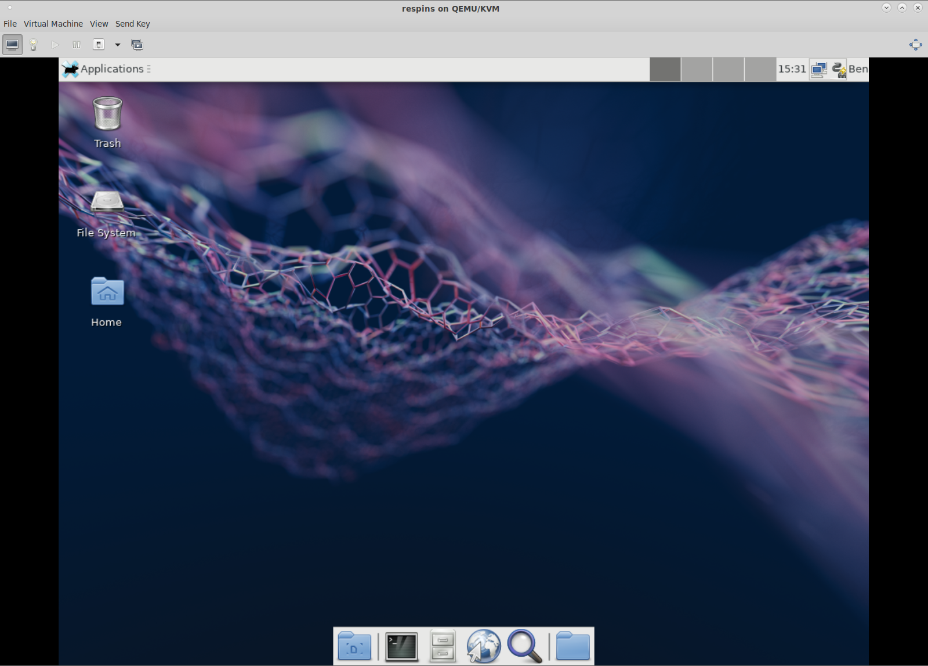Maximize the respins QEMU/KVM window
The image size is (928, 666).
902,8
